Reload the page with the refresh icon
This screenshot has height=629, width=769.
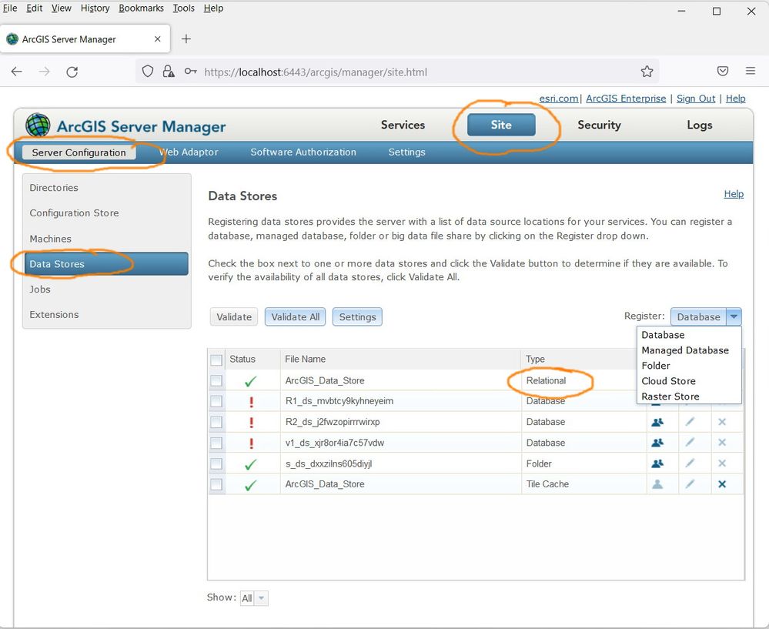tap(72, 72)
